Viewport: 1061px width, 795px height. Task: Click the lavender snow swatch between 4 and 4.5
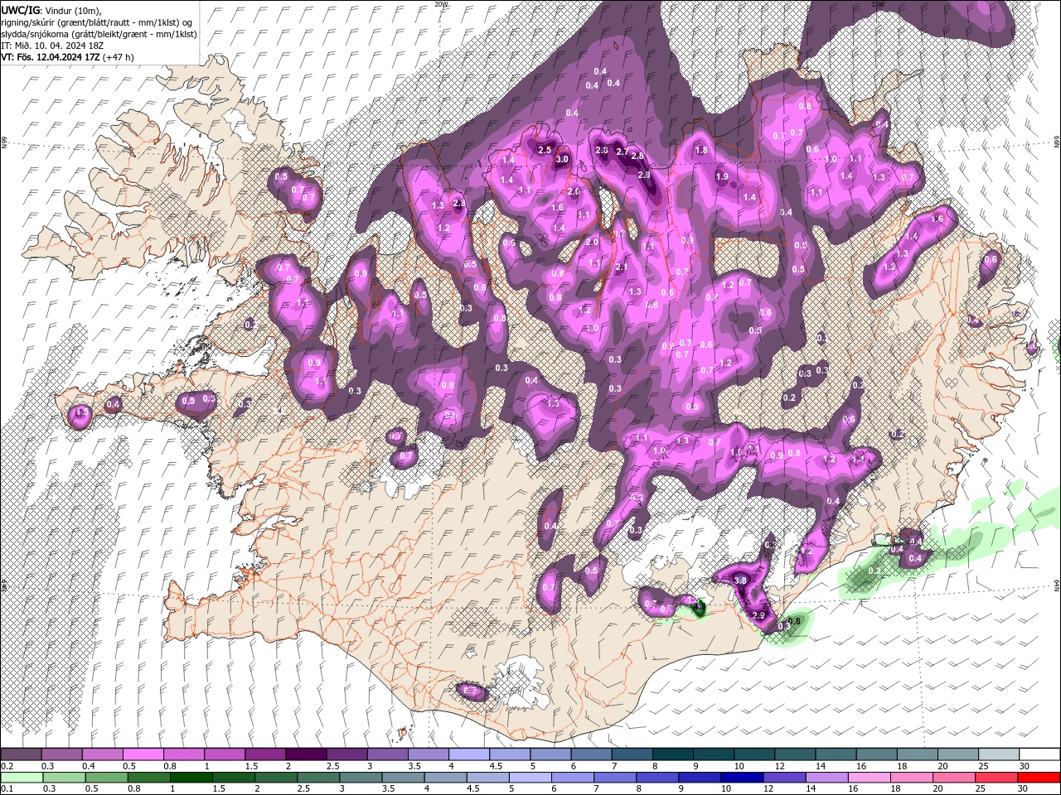click(x=468, y=754)
